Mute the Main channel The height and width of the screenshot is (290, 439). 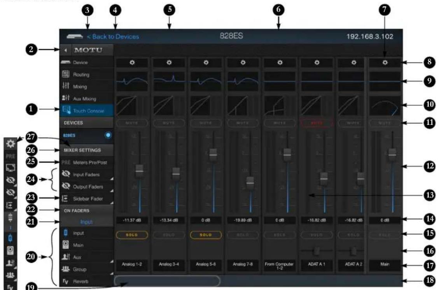(x=385, y=123)
